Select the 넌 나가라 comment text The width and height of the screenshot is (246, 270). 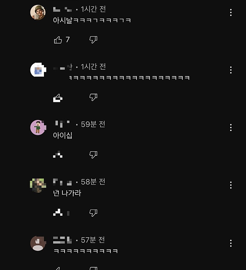[x=67, y=193]
